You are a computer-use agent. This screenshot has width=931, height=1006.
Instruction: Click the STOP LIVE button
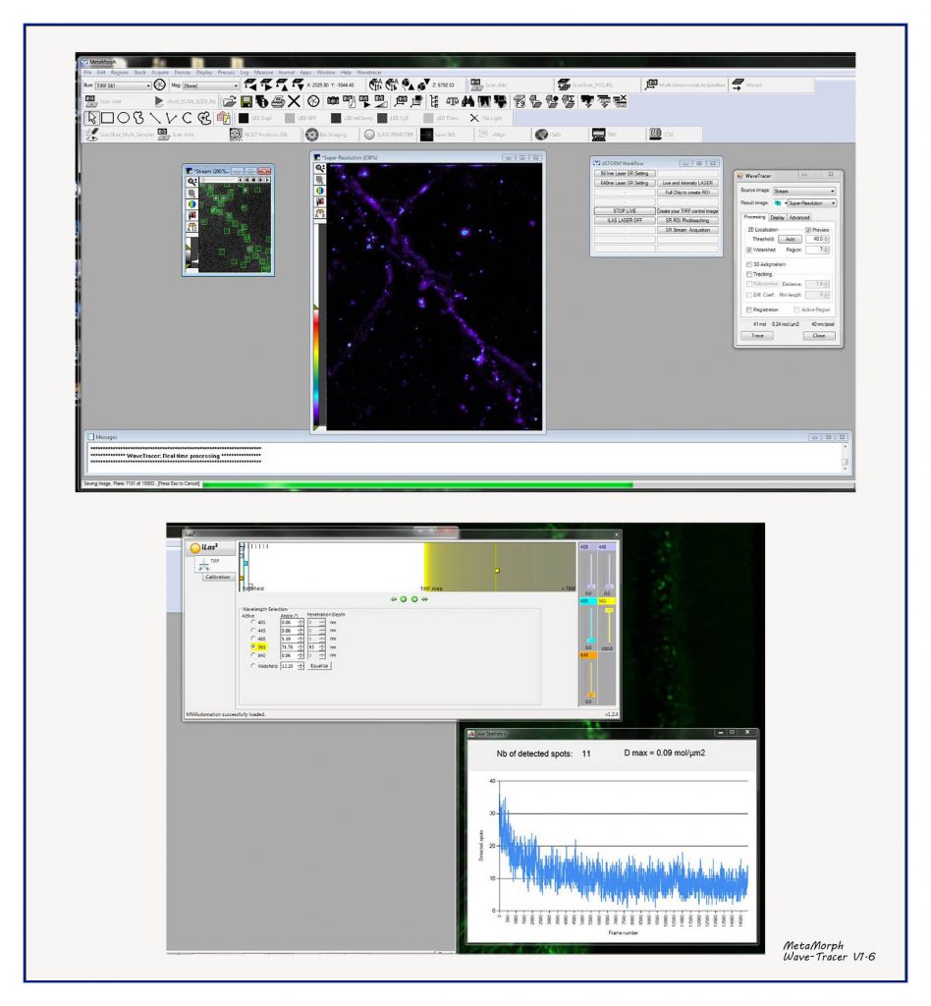(x=625, y=211)
